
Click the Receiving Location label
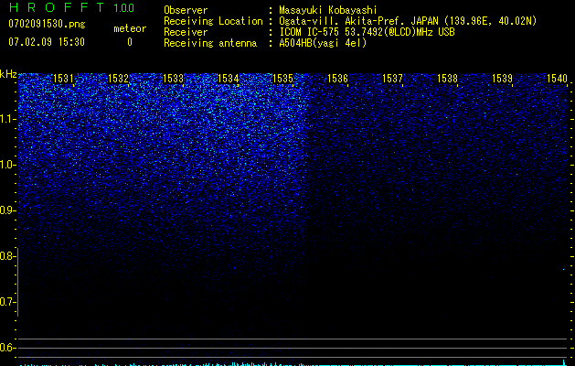(213, 22)
